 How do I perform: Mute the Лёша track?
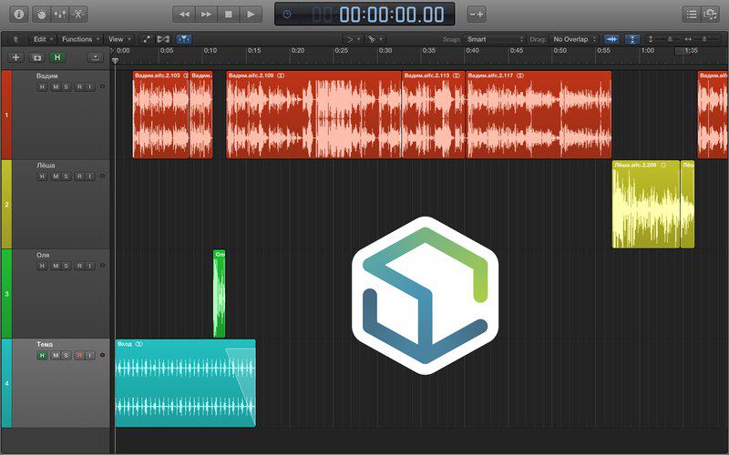pyautogui.click(x=56, y=177)
